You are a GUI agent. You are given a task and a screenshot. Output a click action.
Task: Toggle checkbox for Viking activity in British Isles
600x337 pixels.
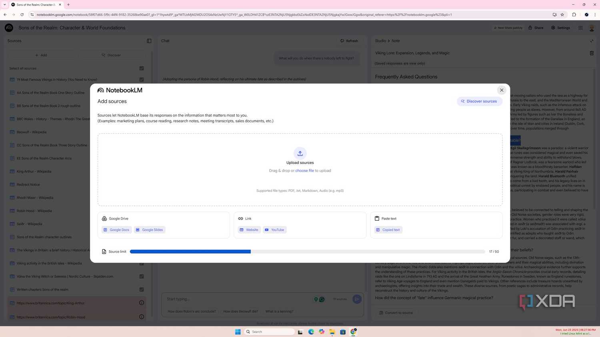142,263
